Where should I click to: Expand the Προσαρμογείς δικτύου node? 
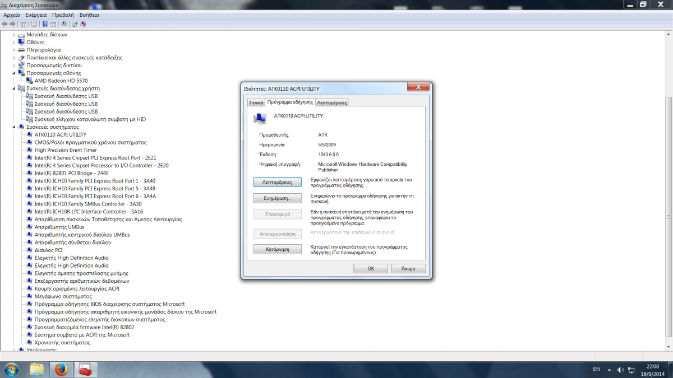click(x=14, y=66)
